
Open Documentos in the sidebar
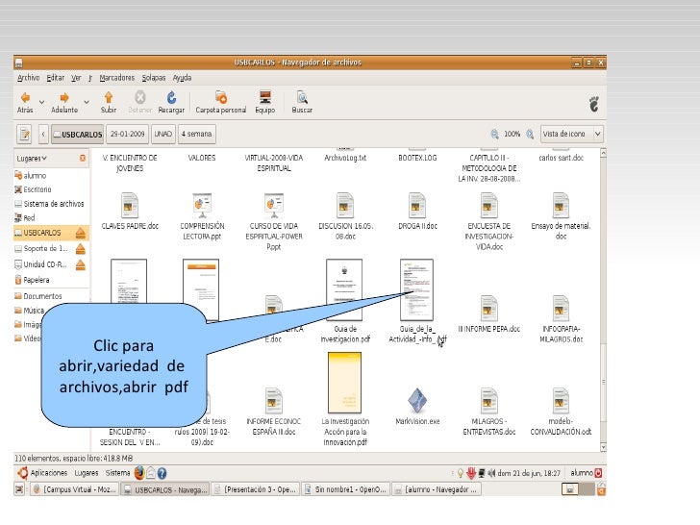[37, 296]
